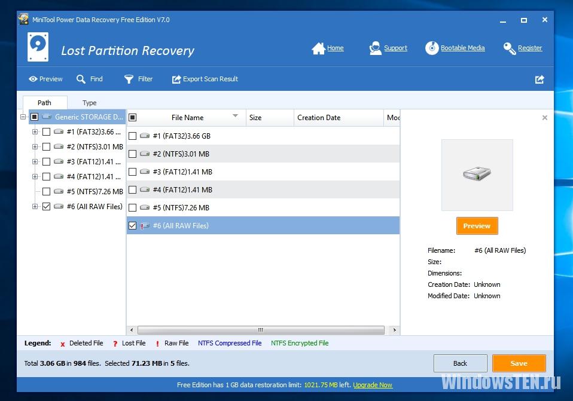Close the preview pane with X
This screenshot has height=401, width=573.
[x=544, y=118]
